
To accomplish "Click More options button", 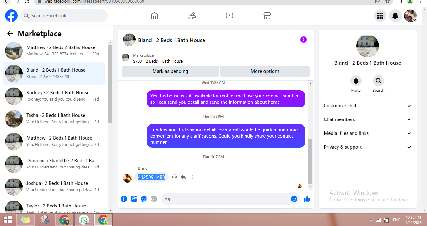I will coord(265,71).
